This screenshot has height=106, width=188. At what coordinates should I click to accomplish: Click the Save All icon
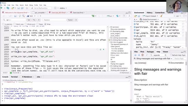(x=22, y=8)
